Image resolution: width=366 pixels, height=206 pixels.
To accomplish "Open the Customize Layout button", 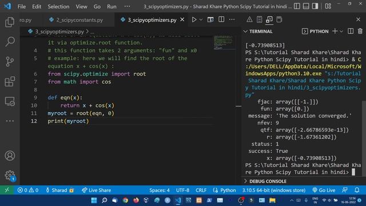I will 328,6.
